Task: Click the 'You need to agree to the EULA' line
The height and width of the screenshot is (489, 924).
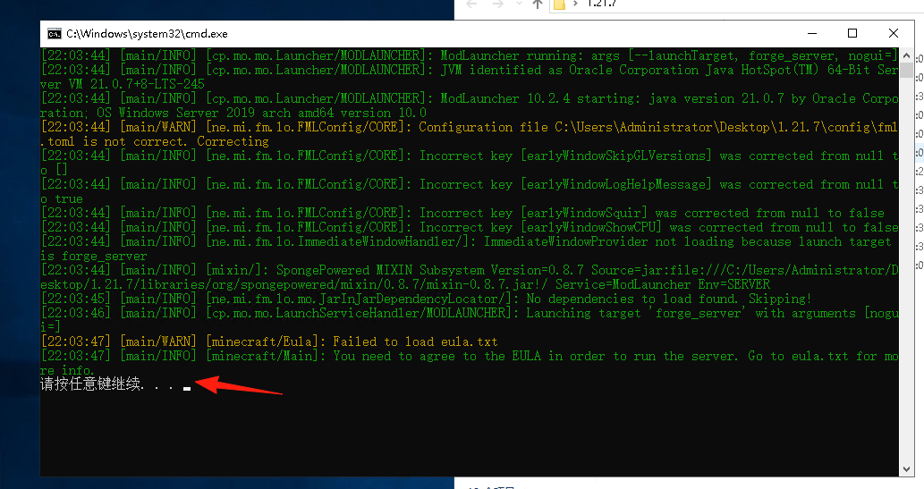Action: (x=470, y=363)
